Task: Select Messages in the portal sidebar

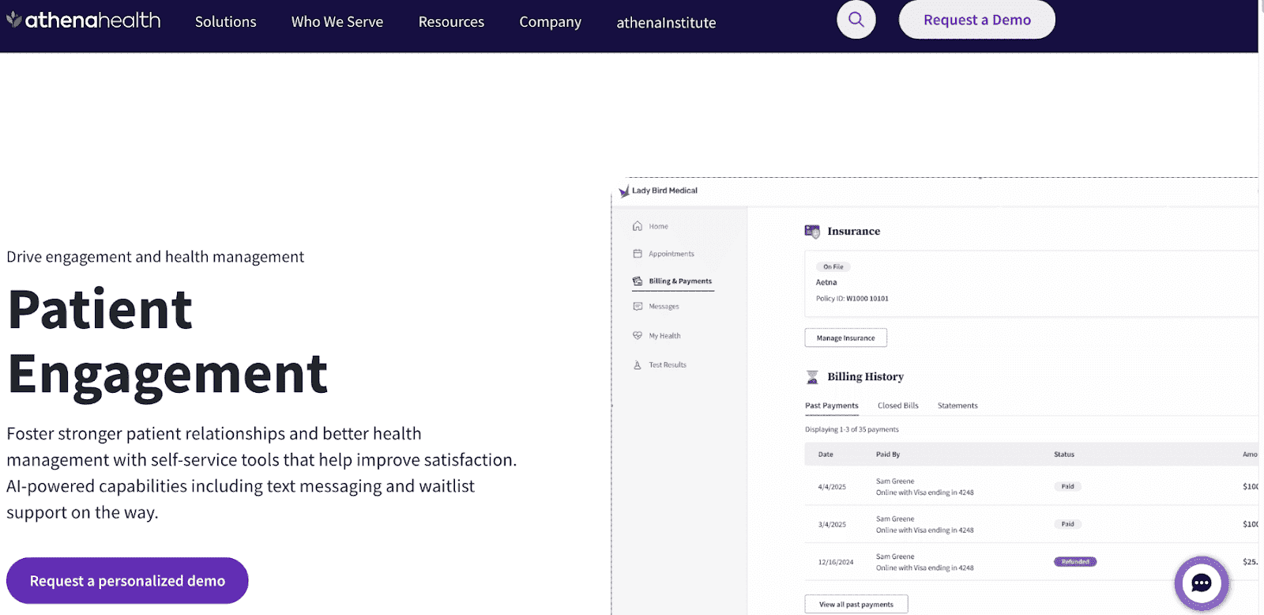Action: point(664,306)
